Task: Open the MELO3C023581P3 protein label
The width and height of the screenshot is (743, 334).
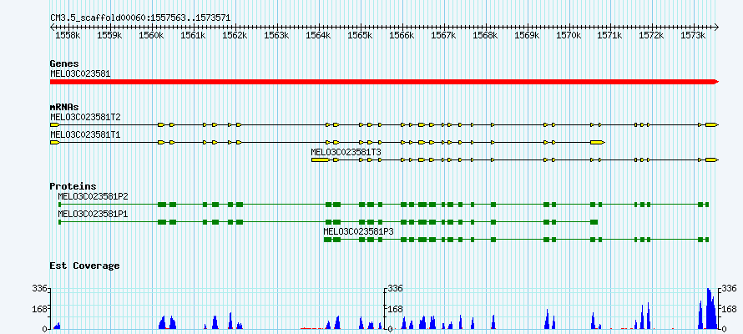Action: [x=359, y=231]
